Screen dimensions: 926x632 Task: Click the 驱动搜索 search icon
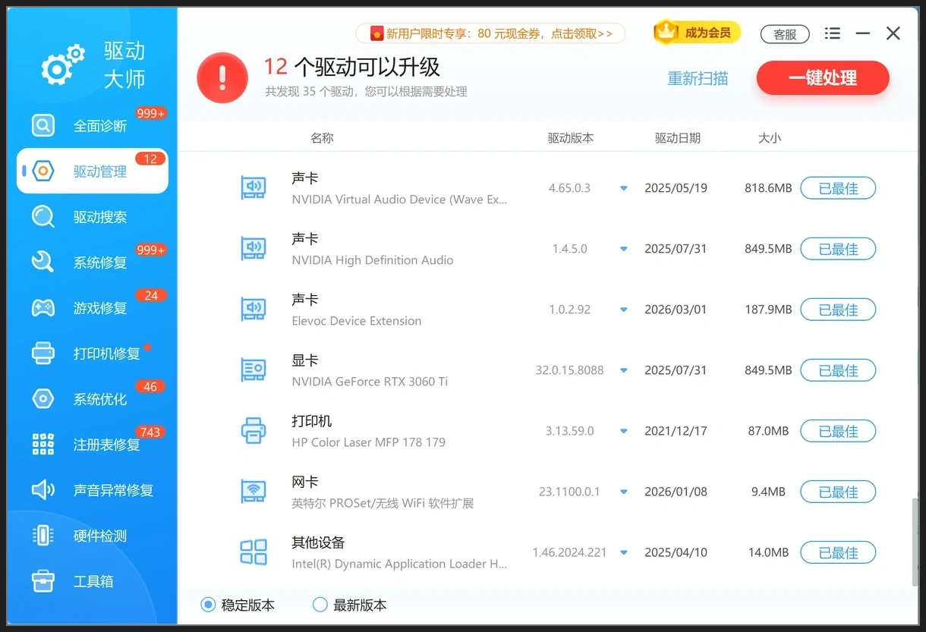(x=43, y=216)
